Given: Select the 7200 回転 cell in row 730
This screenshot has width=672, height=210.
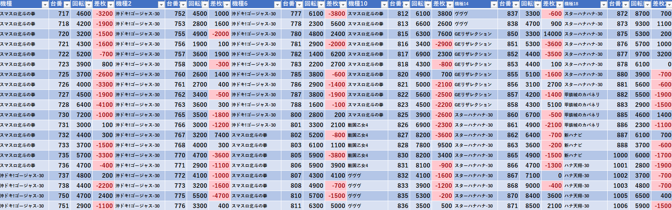Looking at the screenshot, I should coord(81,115).
